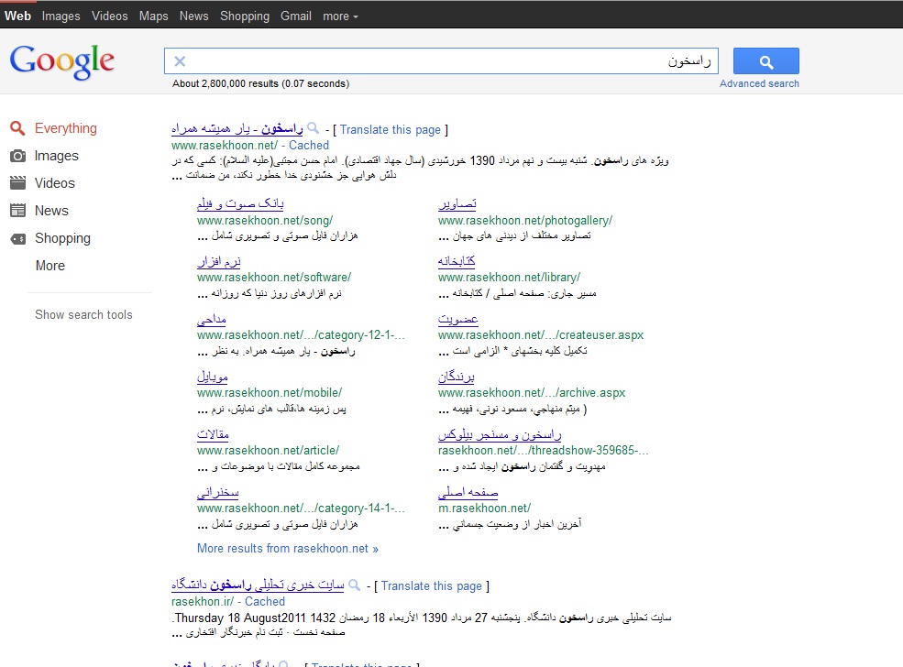Open sitelink title above category-12-1 URL

tap(212, 320)
